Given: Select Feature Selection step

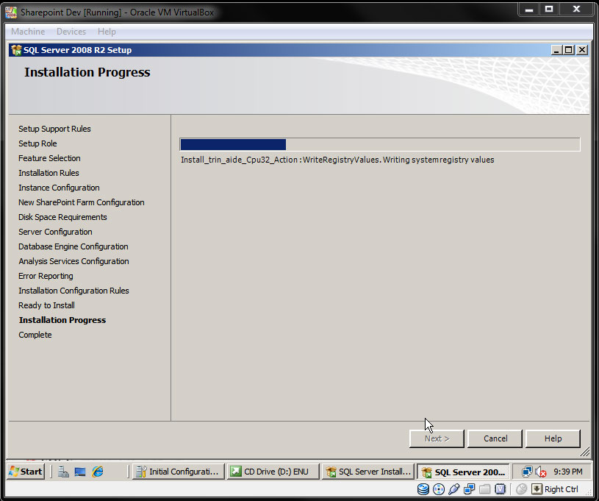Looking at the screenshot, I should point(49,158).
